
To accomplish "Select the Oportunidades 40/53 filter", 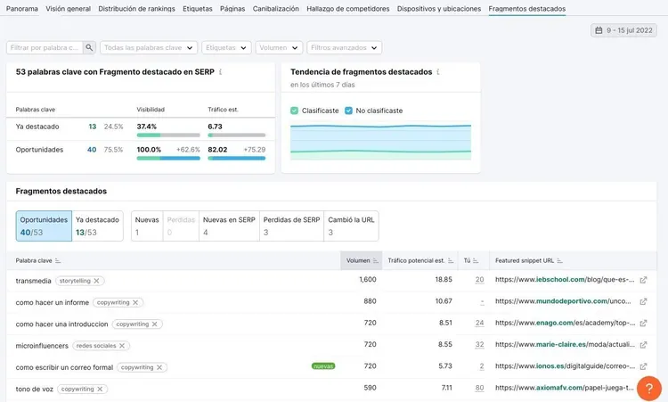I will pos(44,226).
